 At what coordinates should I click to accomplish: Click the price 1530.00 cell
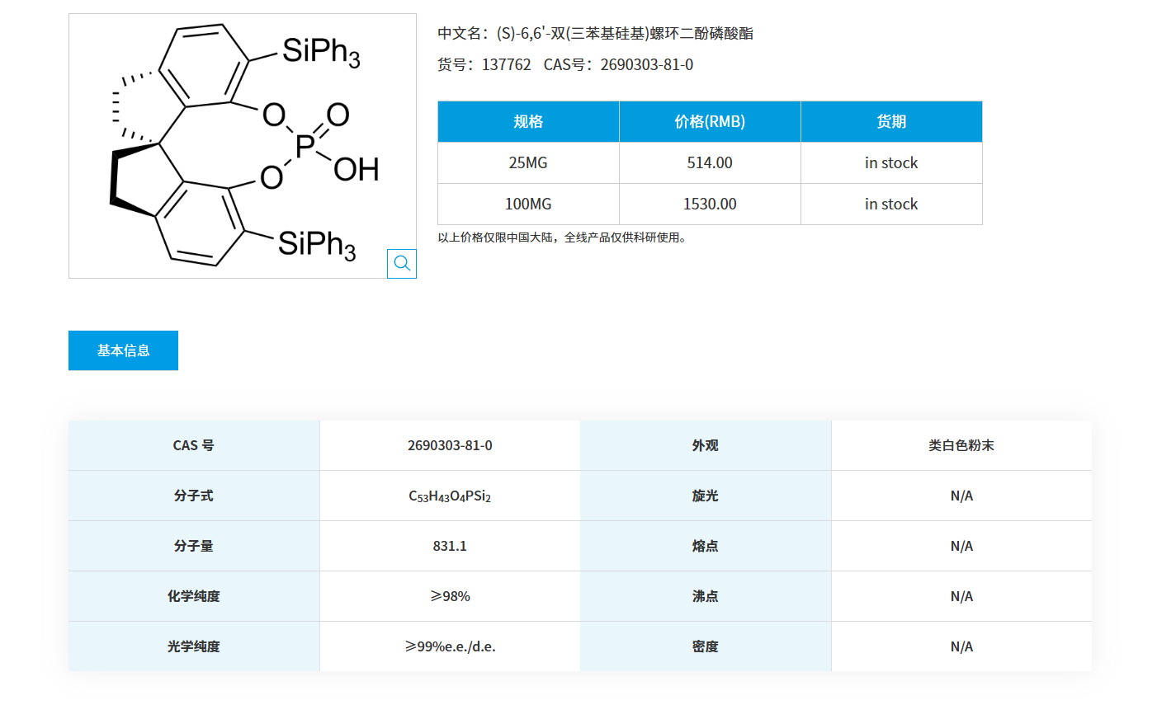click(x=709, y=204)
